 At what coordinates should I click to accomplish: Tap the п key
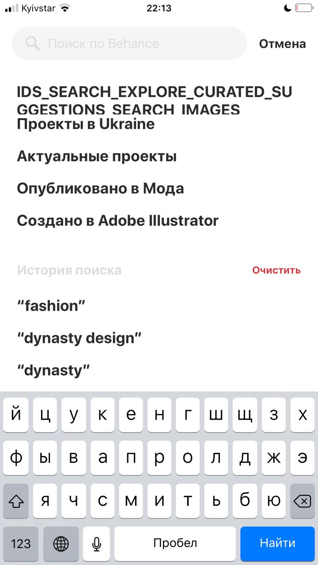tap(131, 458)
